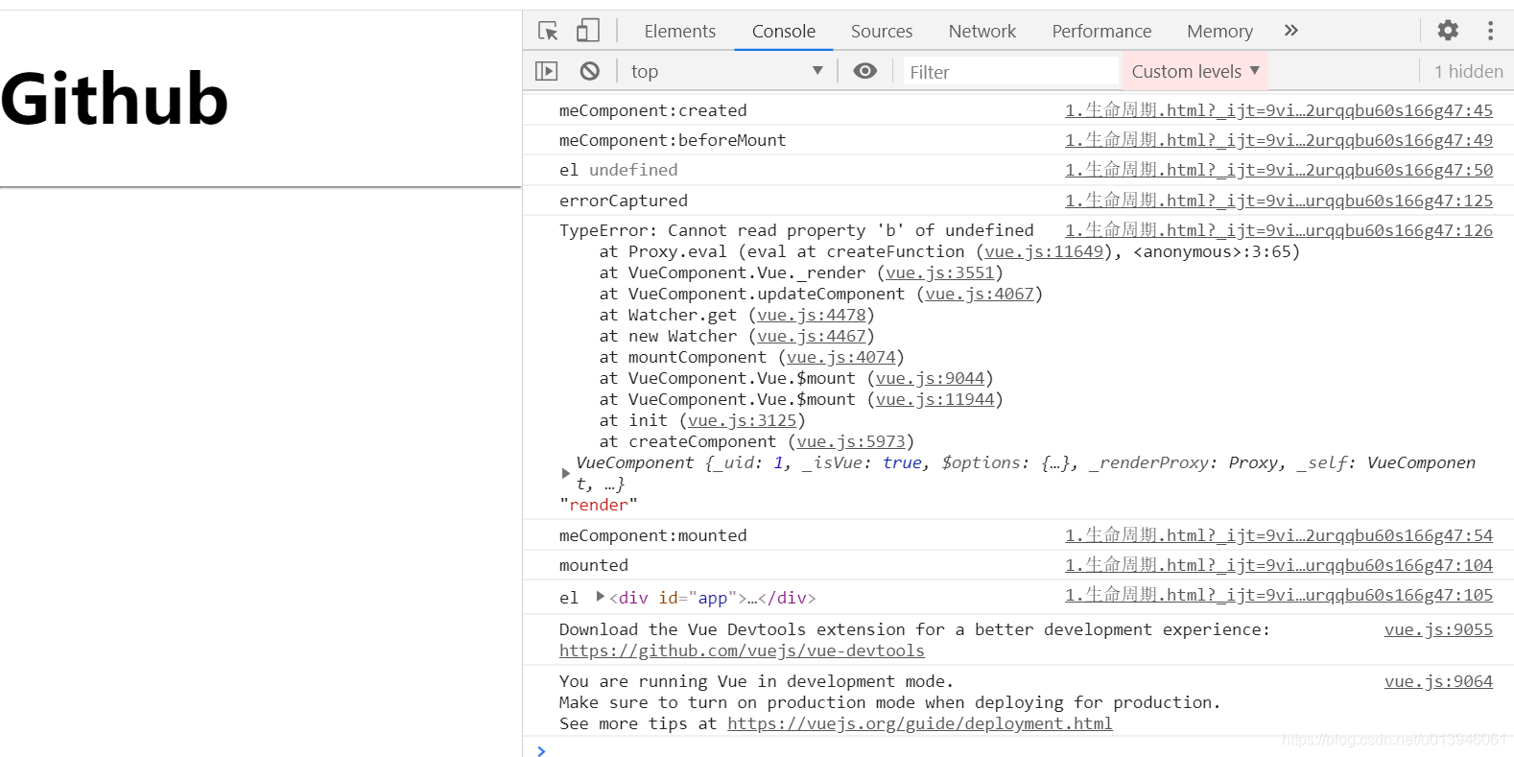This screenshot has width=1514, height=757.
Task: Clear the console with the ban icon
Action: click(x=590, y=71)
